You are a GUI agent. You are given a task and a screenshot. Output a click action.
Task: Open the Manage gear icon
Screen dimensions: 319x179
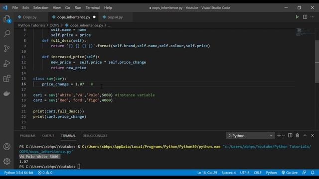pyautogui.click(x=7, y=161)
